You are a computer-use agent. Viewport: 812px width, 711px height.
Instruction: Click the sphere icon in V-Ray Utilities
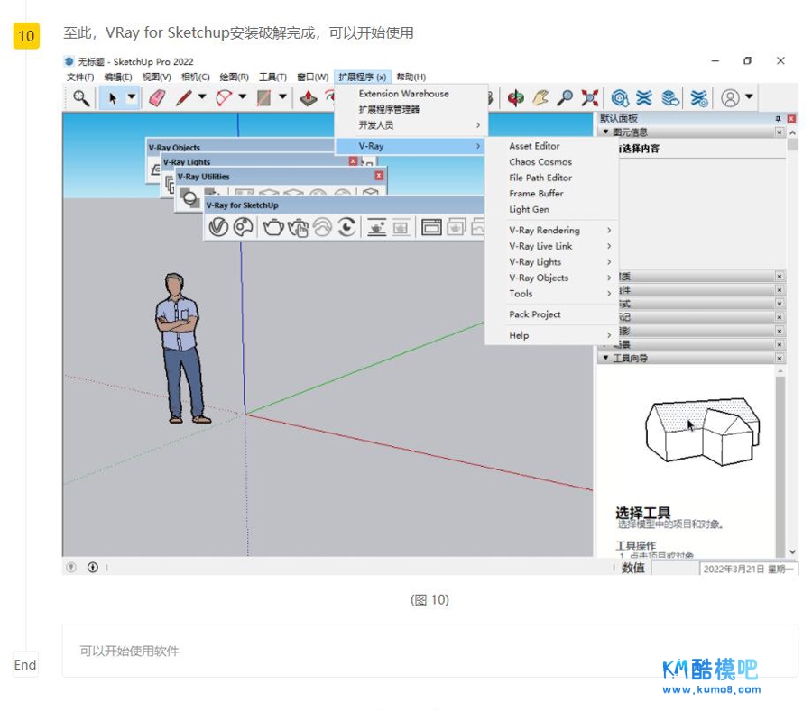pos(189,198)
